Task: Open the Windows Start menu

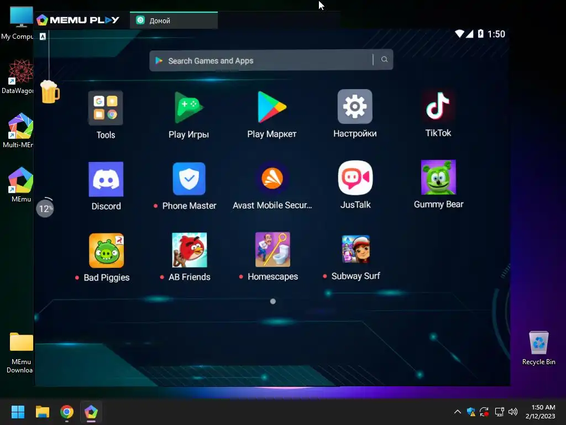Action: pyautogui.click(x=18, y=412)
